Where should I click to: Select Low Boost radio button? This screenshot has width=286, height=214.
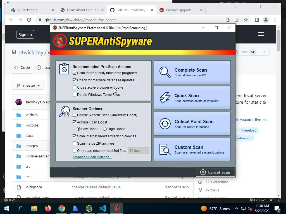(78, 129)
